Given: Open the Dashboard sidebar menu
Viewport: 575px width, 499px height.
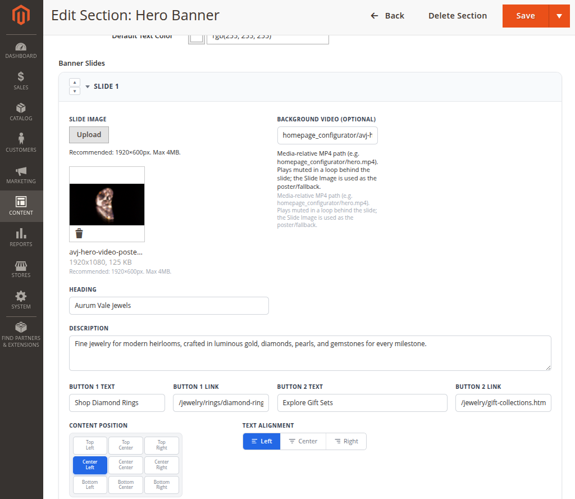Looking at the screenshot, I should (21, 51).
